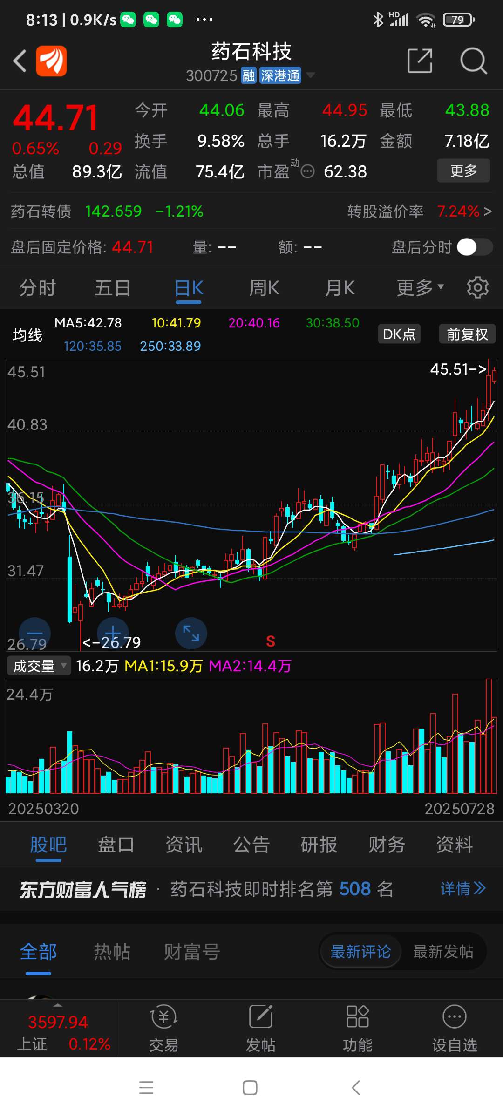Tap Android home button

[x=250, y=1088]
